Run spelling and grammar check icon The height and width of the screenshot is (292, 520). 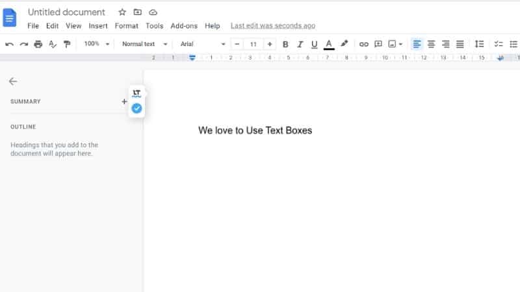coord(53,44)
